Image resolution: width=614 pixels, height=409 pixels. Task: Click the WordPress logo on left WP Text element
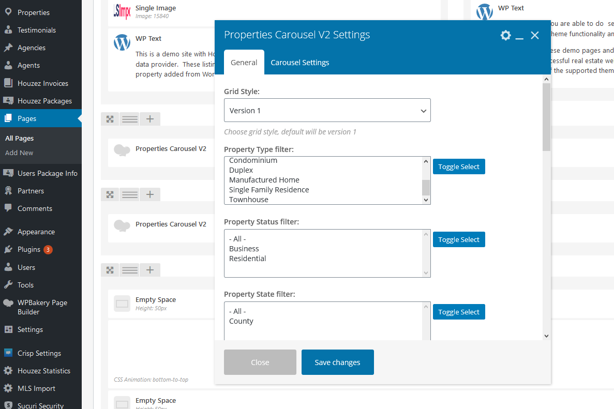point(122,42)
